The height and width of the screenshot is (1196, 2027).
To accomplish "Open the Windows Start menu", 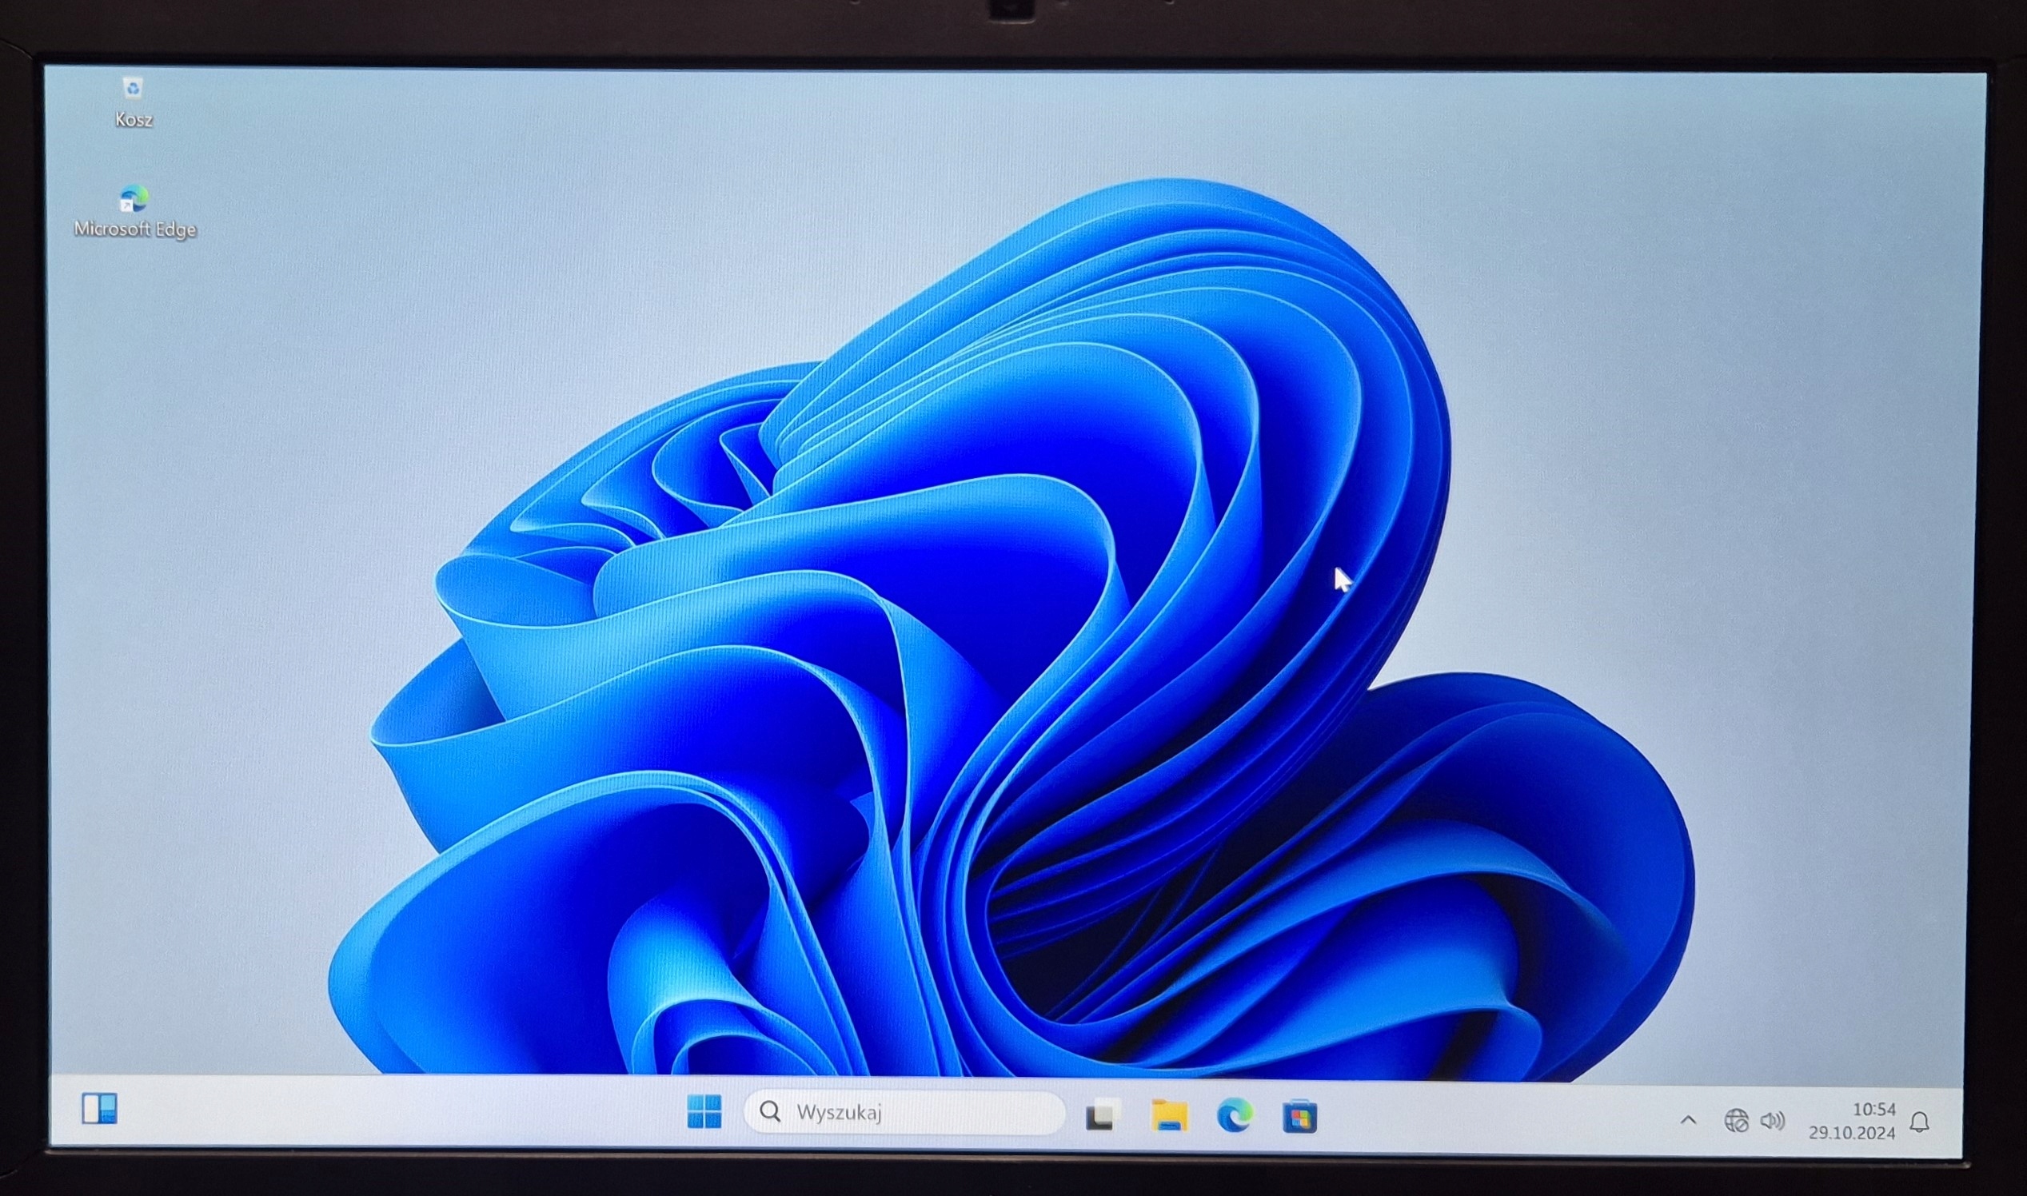I will coord(704,1112).
